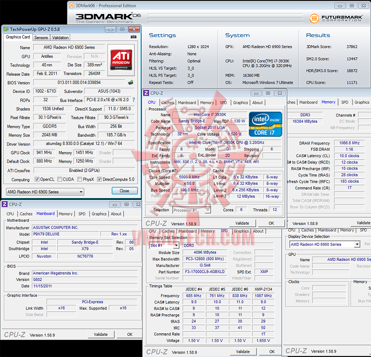Click the 3DMark Score 37862 value
Screen dimensions: 371x357
(352, 46)
